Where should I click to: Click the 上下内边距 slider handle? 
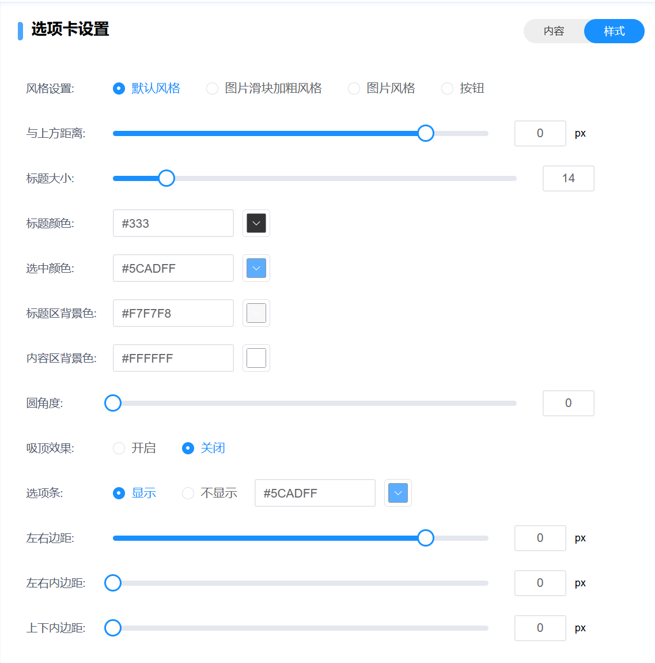113,628
